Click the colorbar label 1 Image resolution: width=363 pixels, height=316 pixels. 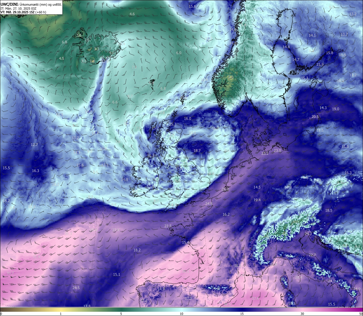point(61,314)
